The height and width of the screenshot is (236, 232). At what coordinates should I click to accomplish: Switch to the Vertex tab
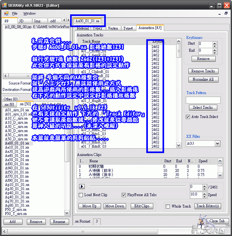[x=113, y=28]
